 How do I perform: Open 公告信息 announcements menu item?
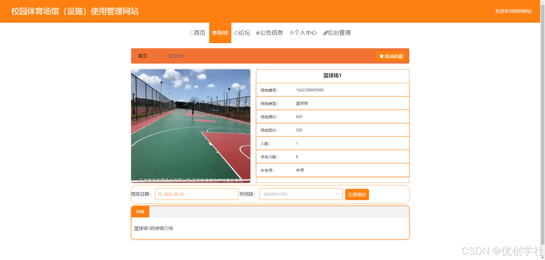269,33
